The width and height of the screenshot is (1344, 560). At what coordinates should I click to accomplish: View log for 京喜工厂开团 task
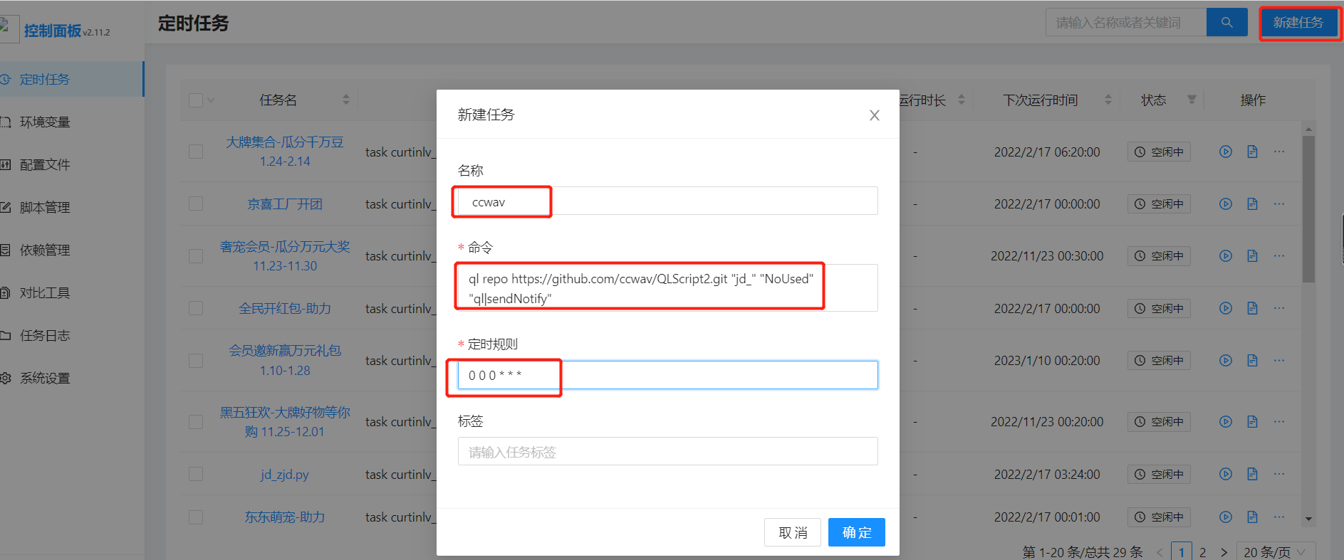pyautogui.click(x=1252, y=204)
